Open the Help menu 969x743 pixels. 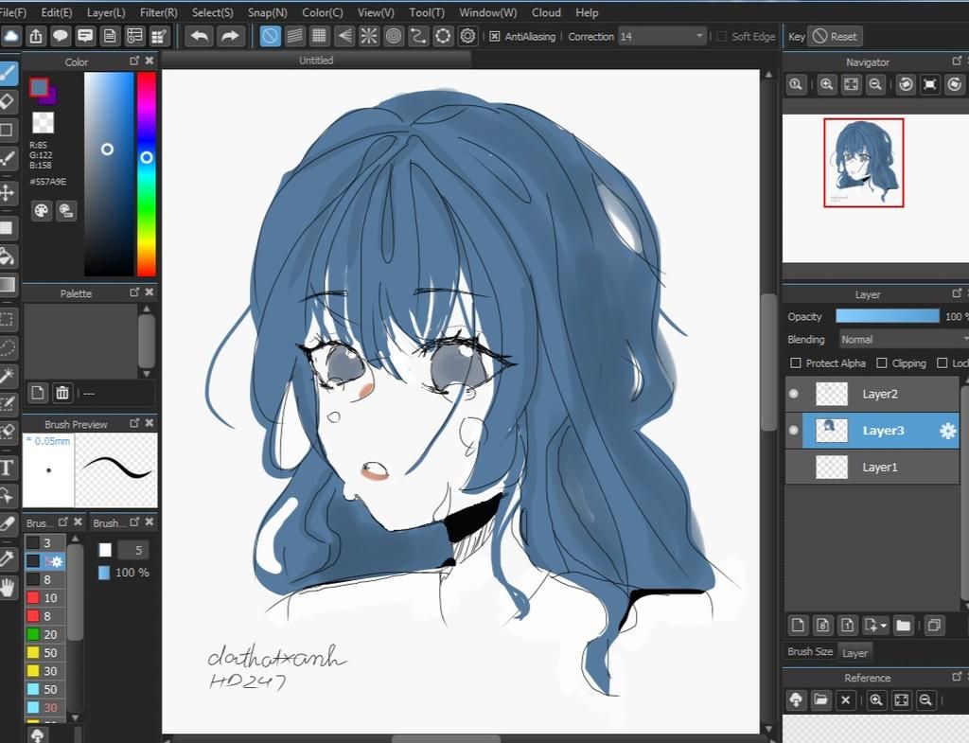tap(587, 12)
